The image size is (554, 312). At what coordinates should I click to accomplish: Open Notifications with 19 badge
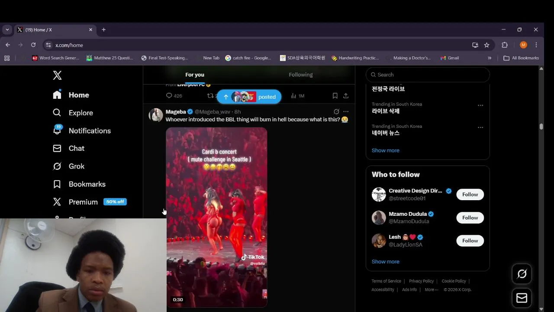click(81, 130)
